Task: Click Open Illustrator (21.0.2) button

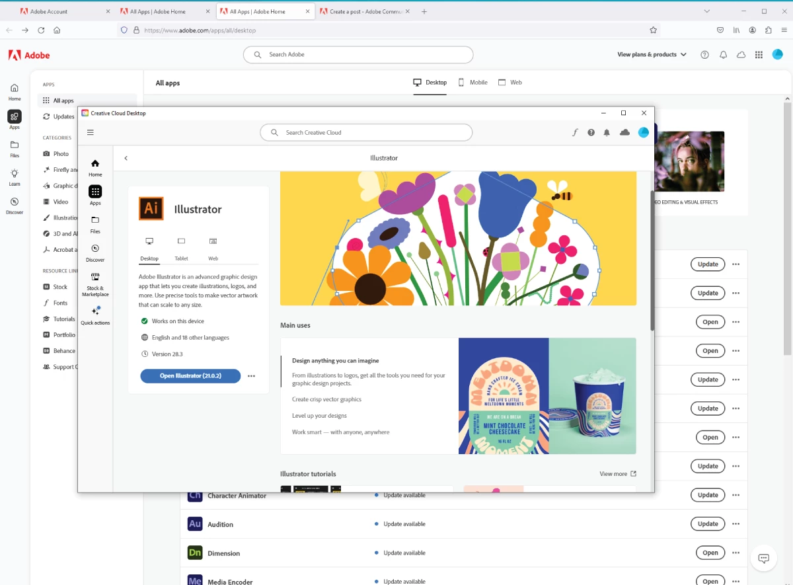Action: [190, 376]
